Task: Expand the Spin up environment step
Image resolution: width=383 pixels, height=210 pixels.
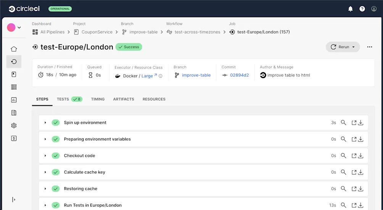Action: tap(45, 123)
